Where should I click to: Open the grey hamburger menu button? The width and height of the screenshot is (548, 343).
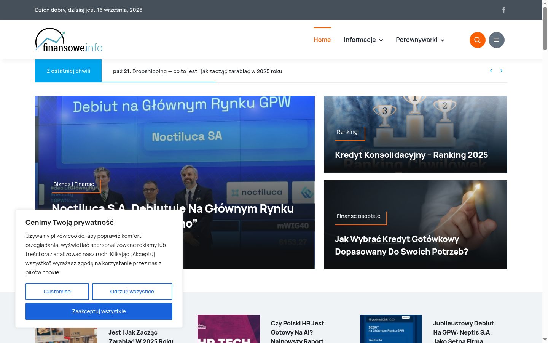point(496,40)
